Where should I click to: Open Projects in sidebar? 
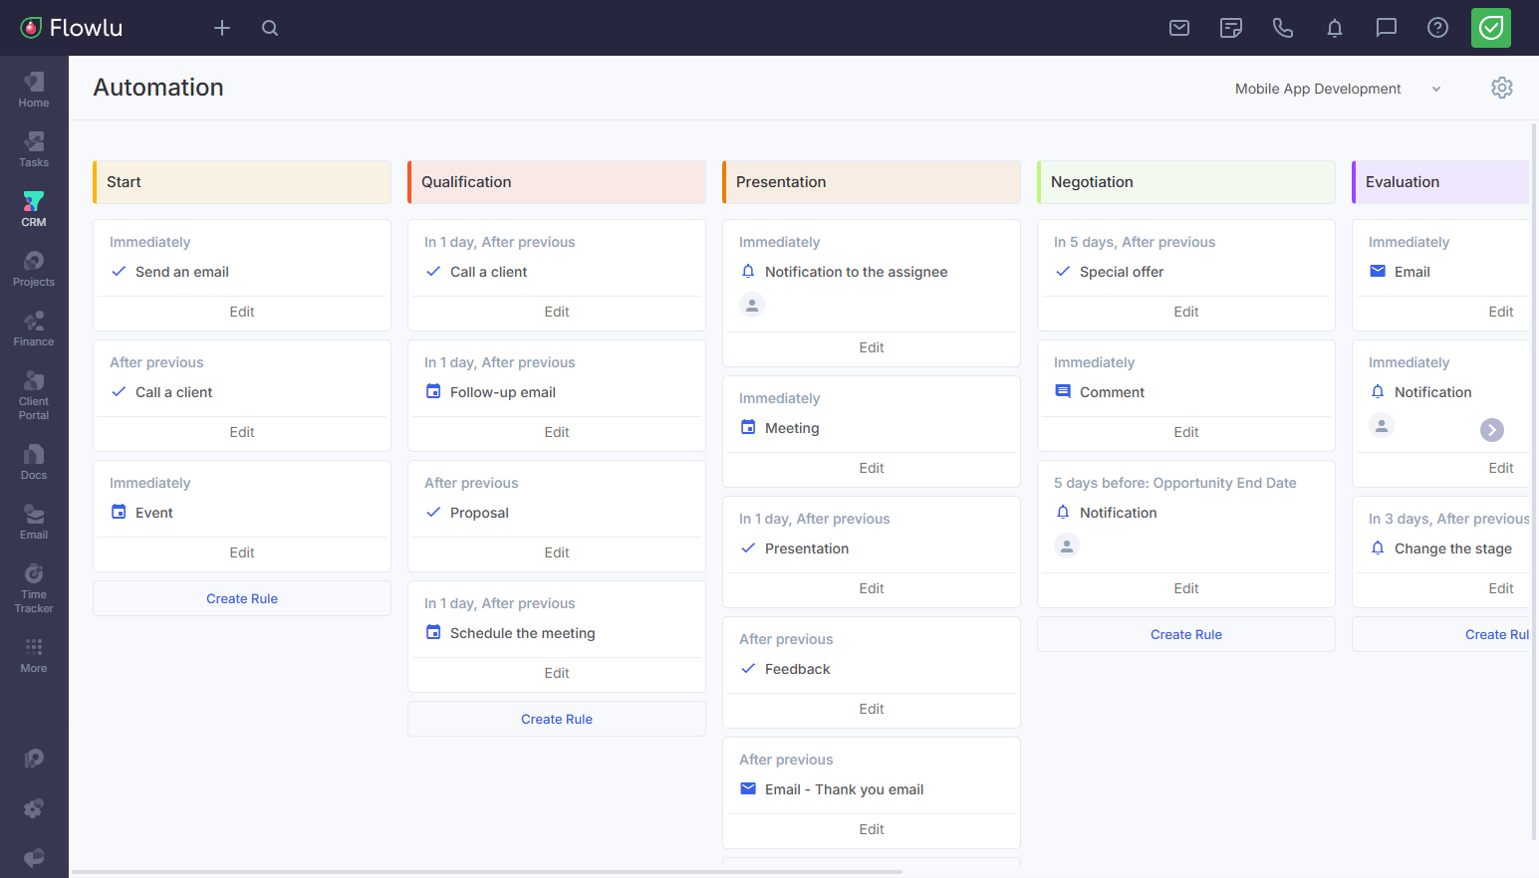pyautogui.click(x=34, y=269)
